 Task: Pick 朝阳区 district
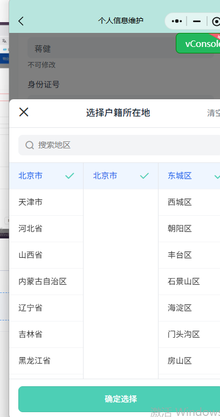point(189,228)
